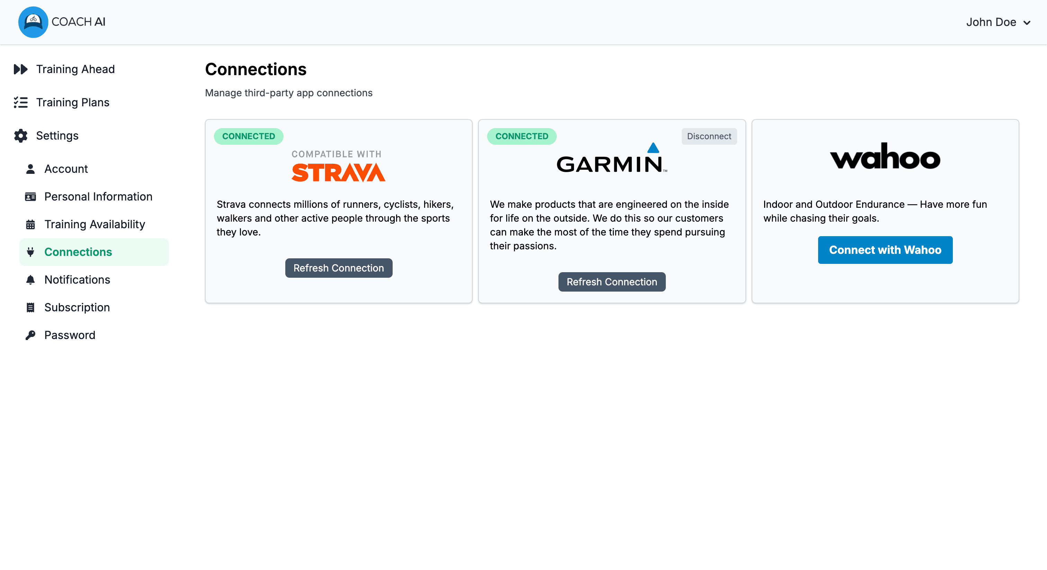Click the Strava description text
Viewport: 1047px width, 570px height.
335,218
